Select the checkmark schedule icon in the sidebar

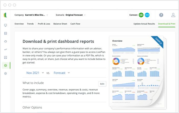(x=6, y=57)
